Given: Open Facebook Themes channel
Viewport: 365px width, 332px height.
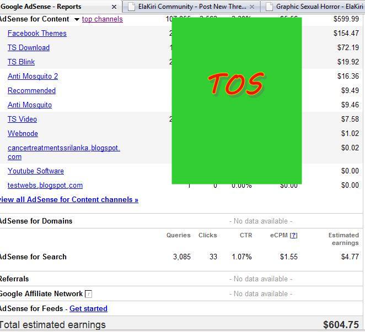Looking at the screenshot, I should 37,33.
